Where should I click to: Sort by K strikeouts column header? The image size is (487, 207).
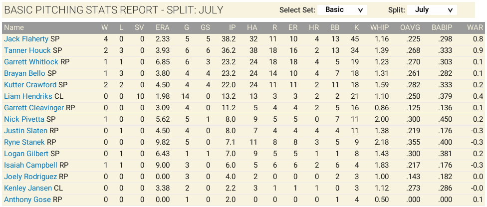coord(356,27)
